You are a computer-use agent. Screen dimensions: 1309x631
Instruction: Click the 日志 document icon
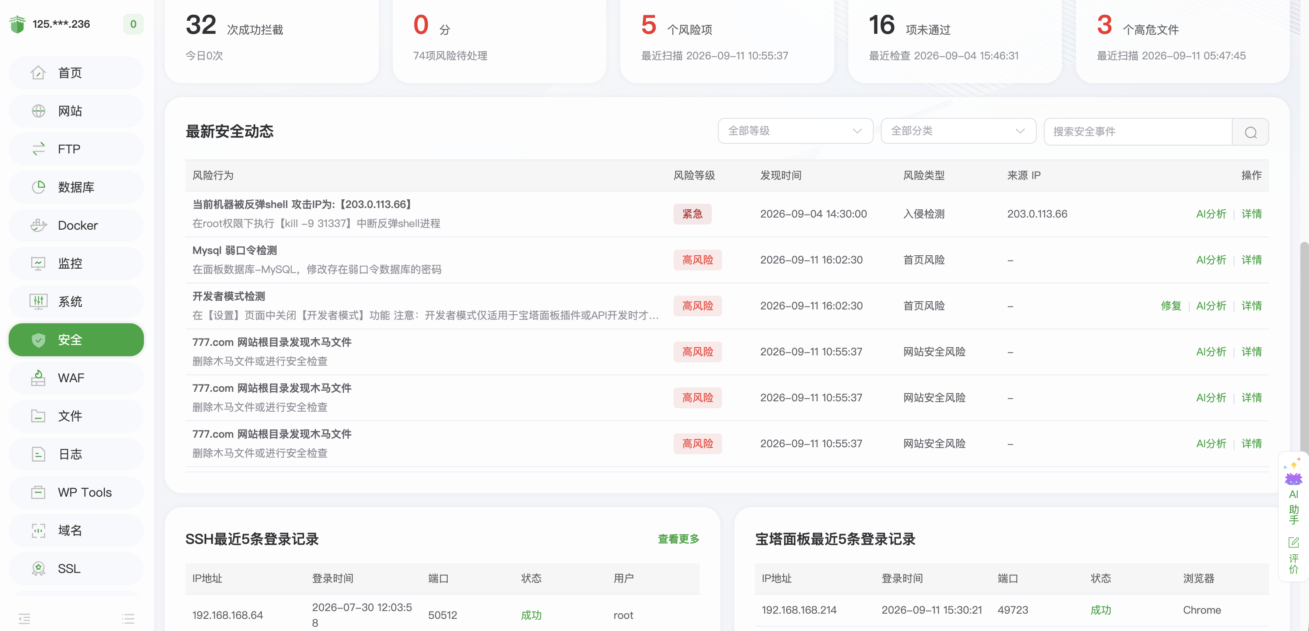click(38, 454)
